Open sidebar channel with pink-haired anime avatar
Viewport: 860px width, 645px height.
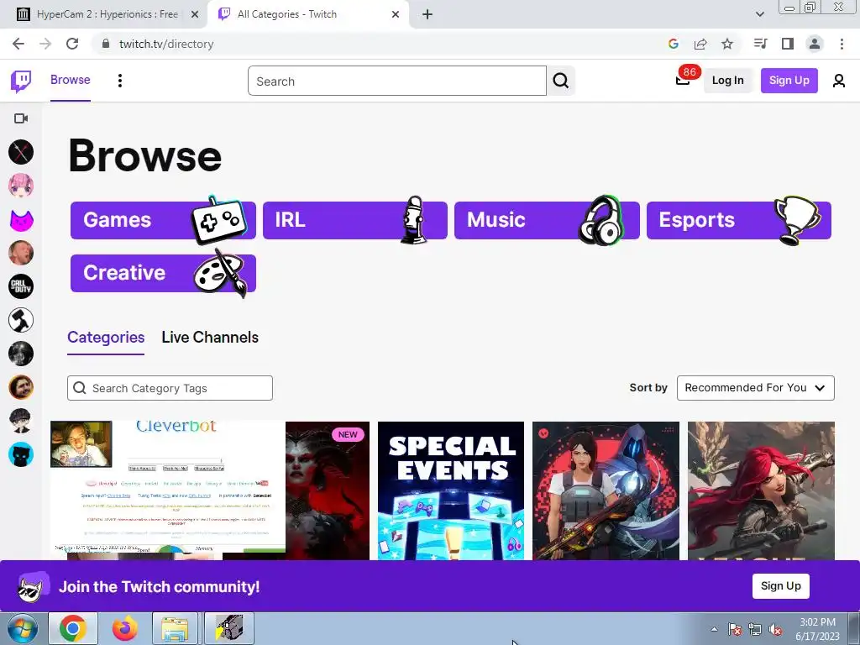coord(21,186)
